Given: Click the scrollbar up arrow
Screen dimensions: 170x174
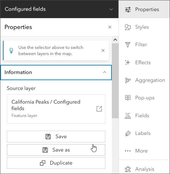Looking at the screenshot, I should click(x=115, y=40).
